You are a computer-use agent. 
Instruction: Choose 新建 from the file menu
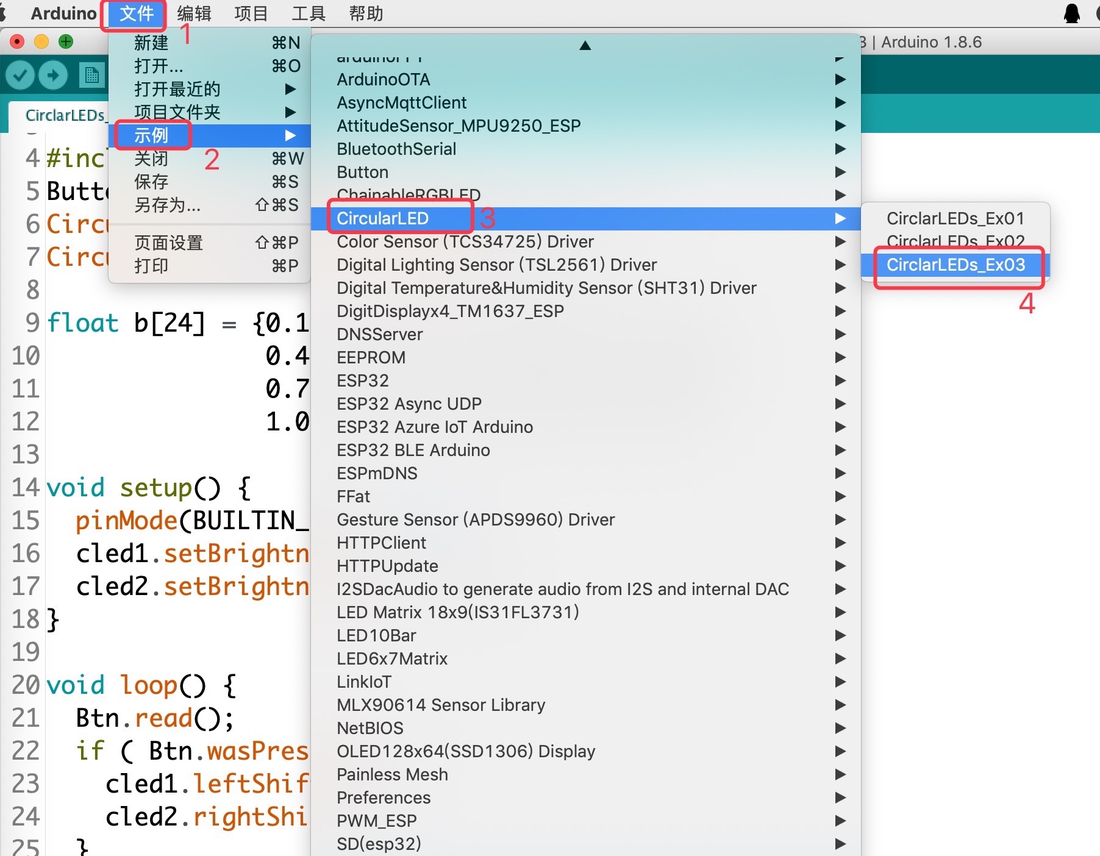[209, 43]
